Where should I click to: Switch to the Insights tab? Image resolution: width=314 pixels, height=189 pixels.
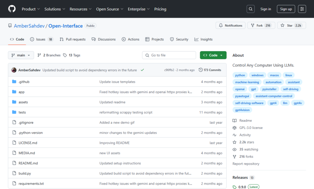click(203, 39)
